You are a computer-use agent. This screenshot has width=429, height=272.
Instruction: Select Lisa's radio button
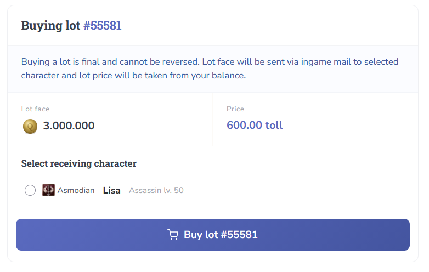(x=30, y=190)
